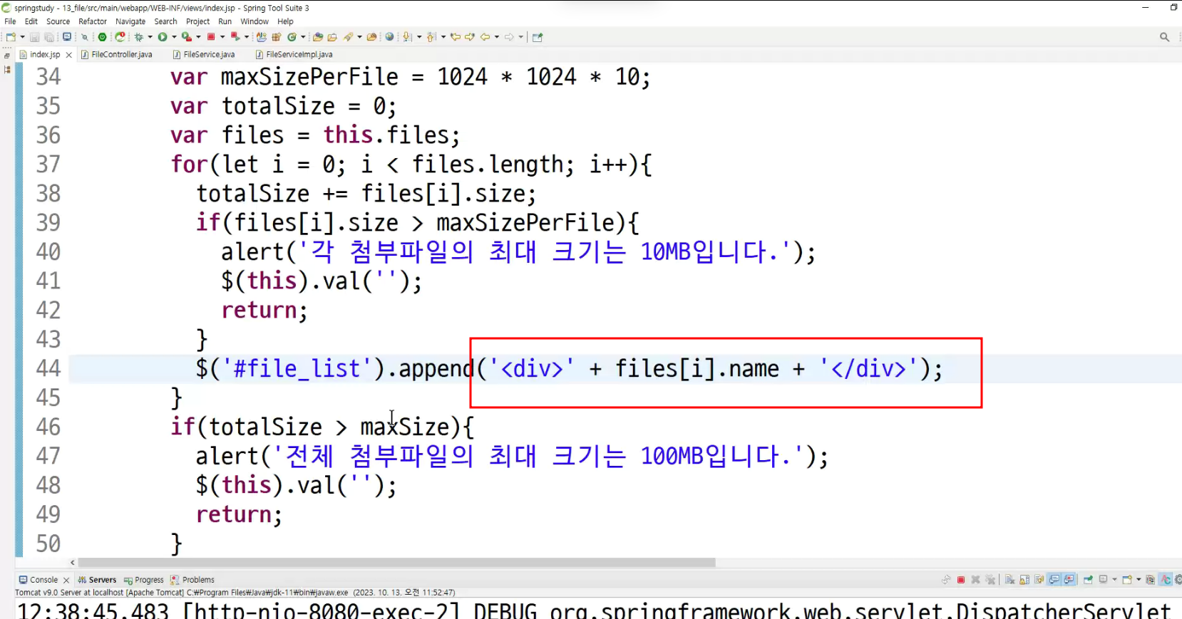The height and width of the screenshot is (619, 1182).
Task: Expand the Run dropdown arrow
Action: (174, 37)
